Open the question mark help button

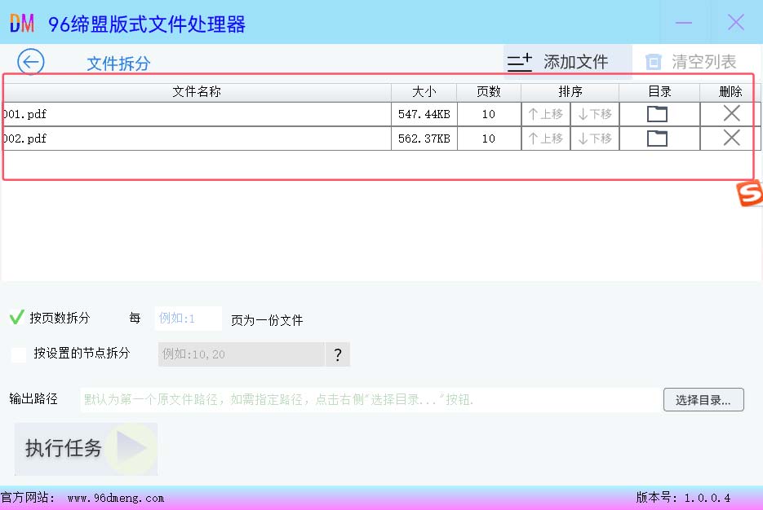(338, 354)
